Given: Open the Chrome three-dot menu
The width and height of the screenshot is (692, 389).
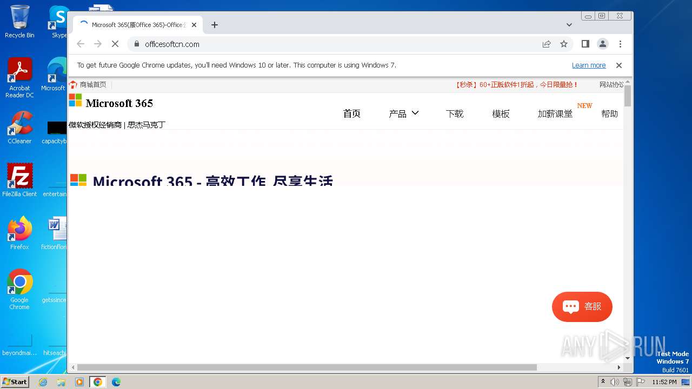Looking at the screenshot, I should 620,44.
